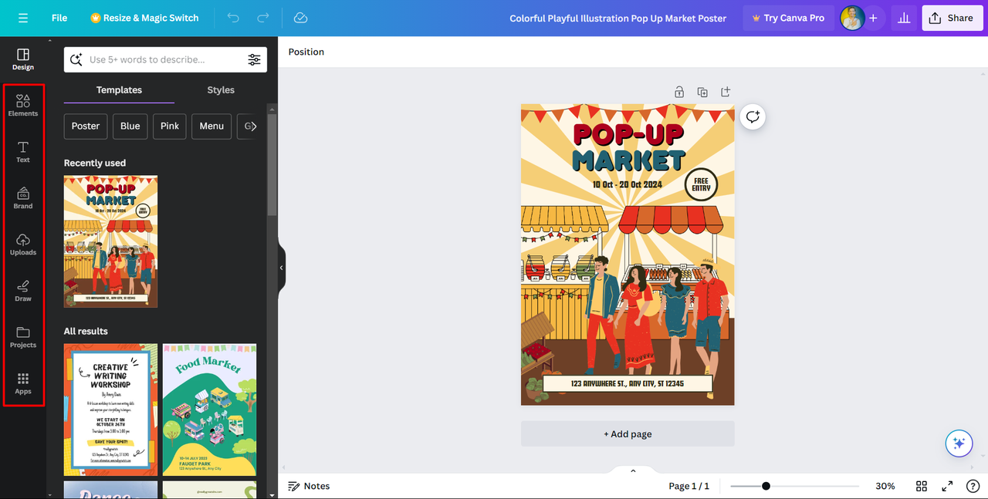The width and height of the screenshot is (988, 499).
Task: Filter templates by Poster chip
Action: point(86,126)
